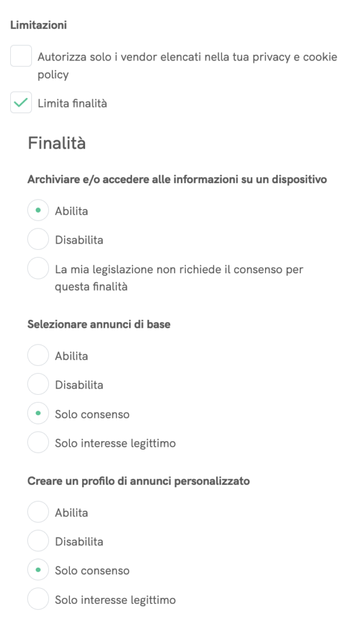The width and height of the screenshot is (356, 619).
Task: Toggle the green checkmark next to Limita finalità
Action: point(21,103)
